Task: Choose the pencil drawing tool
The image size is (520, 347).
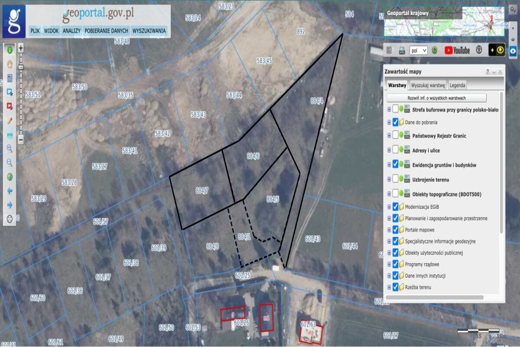Action: 10,121
